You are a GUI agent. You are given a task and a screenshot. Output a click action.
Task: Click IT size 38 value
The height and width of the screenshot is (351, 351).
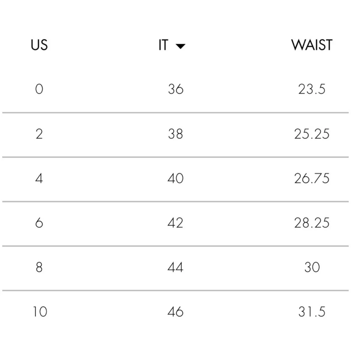point(175,134)
